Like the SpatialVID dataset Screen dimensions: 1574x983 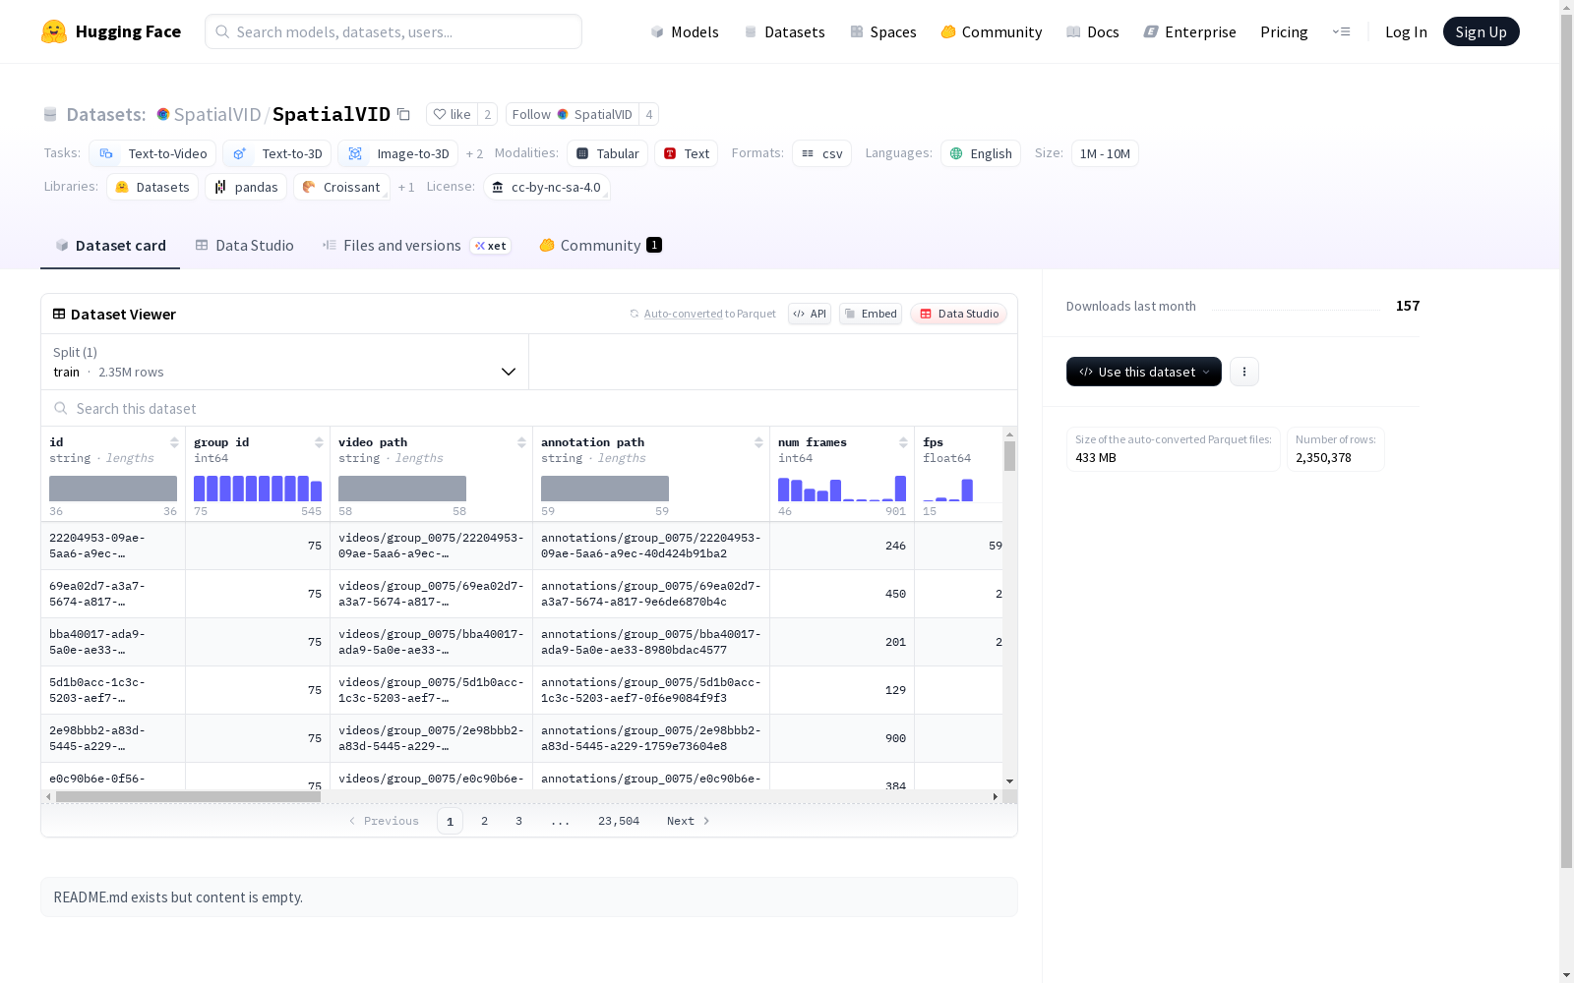[x=453, y=114]
